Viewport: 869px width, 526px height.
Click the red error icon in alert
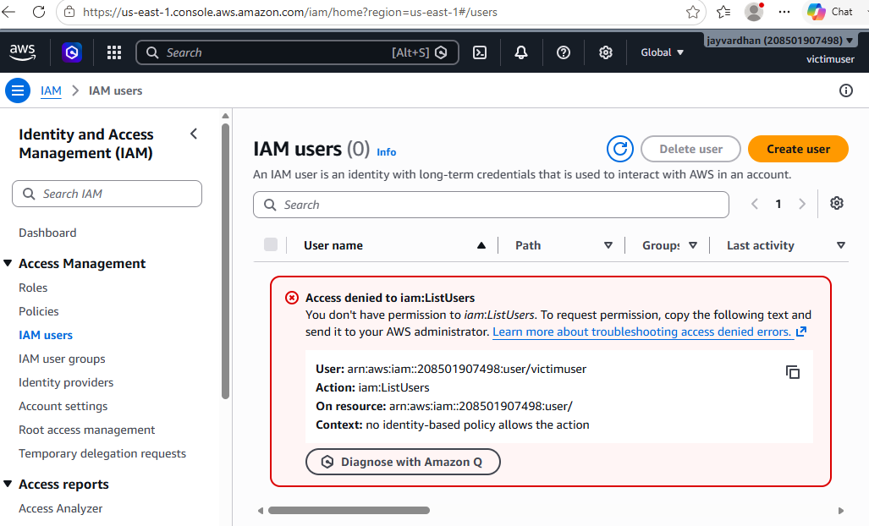[292, 298]
